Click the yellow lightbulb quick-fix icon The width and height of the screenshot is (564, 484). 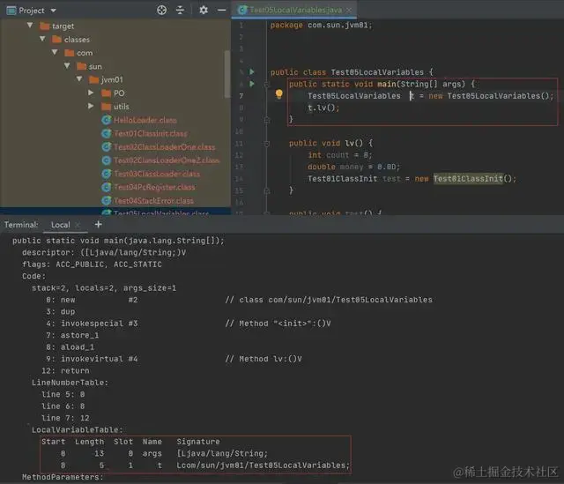tap(278, 94)
